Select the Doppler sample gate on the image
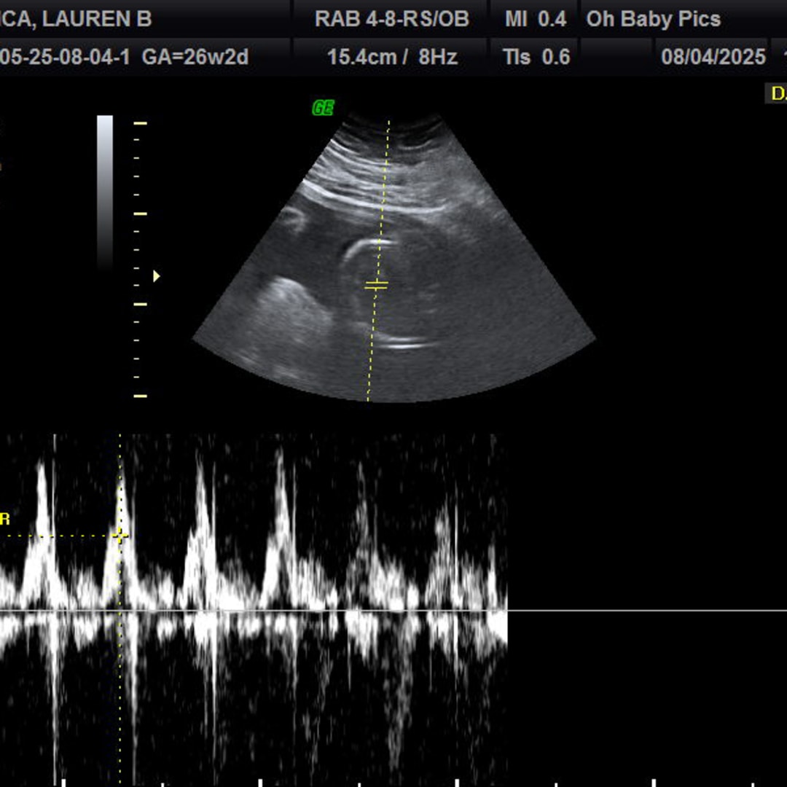This screenshot has width=787, height=787. point(376,285)
